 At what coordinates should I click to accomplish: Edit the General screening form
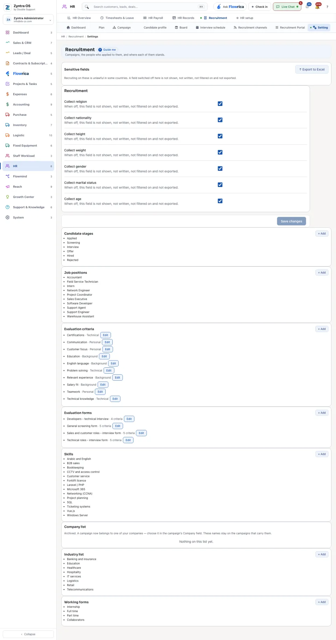pyautogui.click(x=118, y=426)
